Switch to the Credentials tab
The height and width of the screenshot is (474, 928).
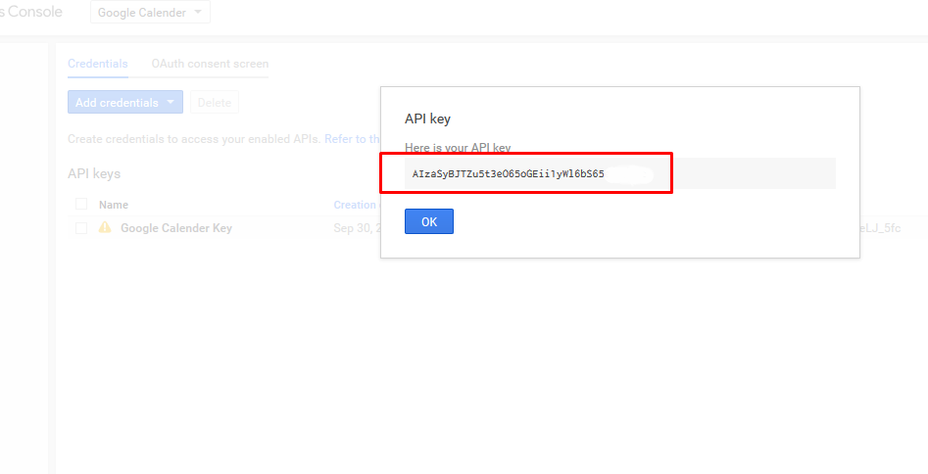click(98, 64)
